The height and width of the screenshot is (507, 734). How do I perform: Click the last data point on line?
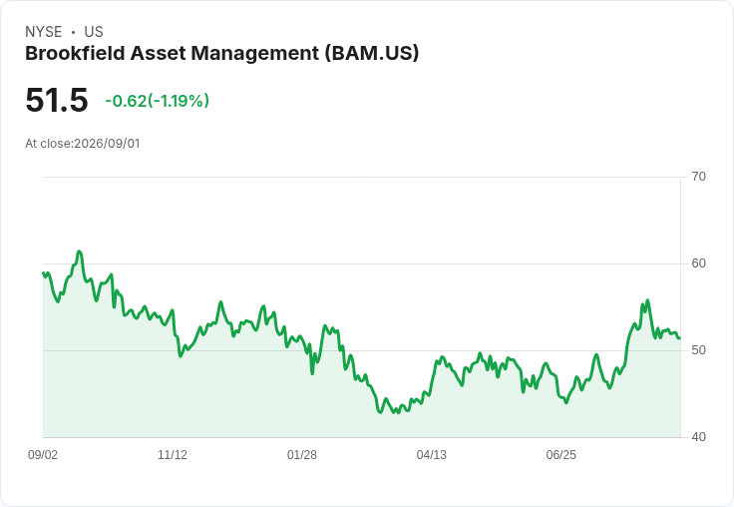click(679, 338)
